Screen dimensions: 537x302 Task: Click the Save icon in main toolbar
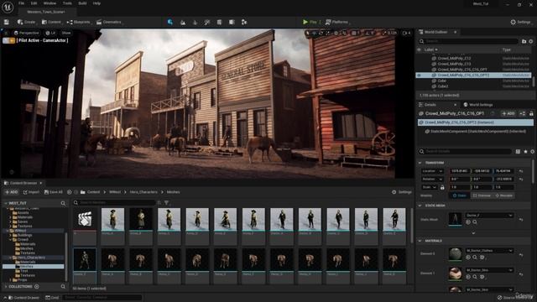tap(7, 23)
